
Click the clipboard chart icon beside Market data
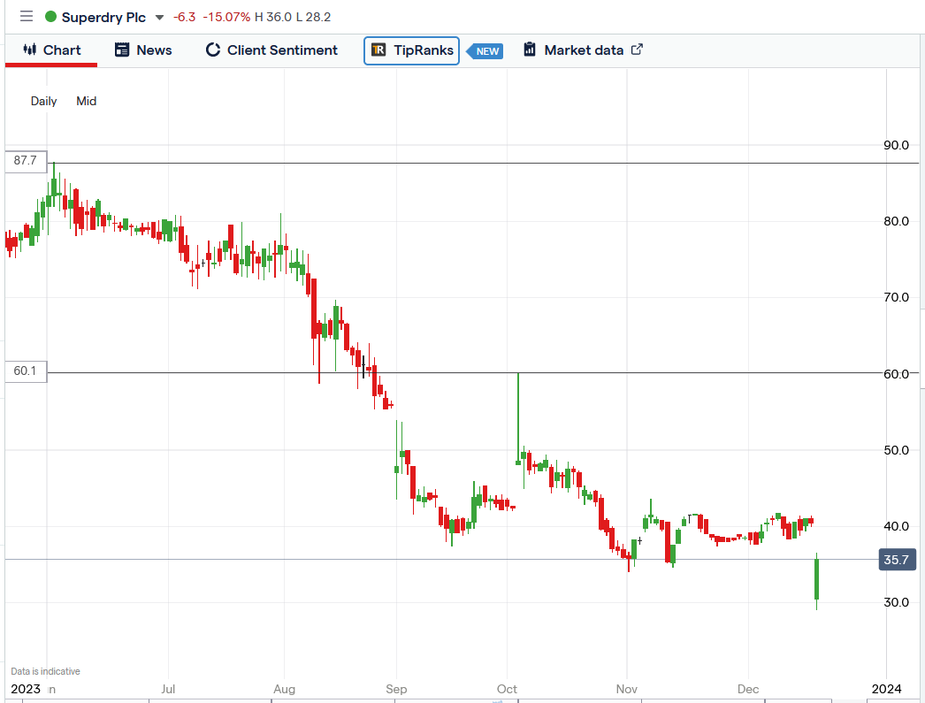[x=530, y=50]
